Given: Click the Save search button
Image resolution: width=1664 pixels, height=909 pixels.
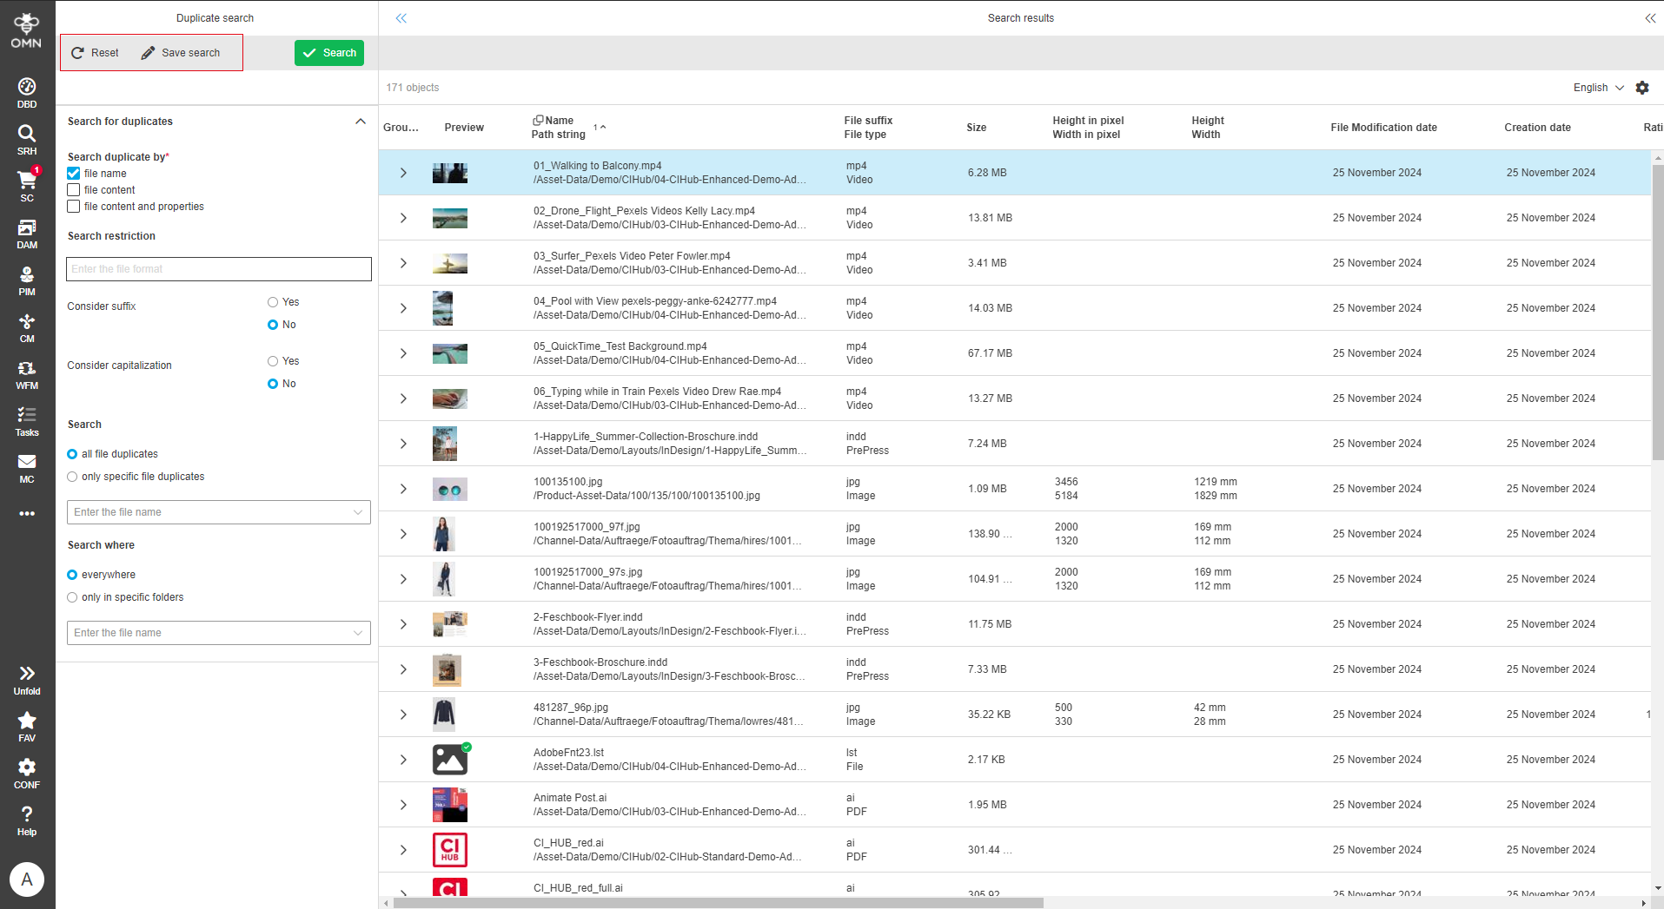Looking at the screenshot, I should 180,52.
